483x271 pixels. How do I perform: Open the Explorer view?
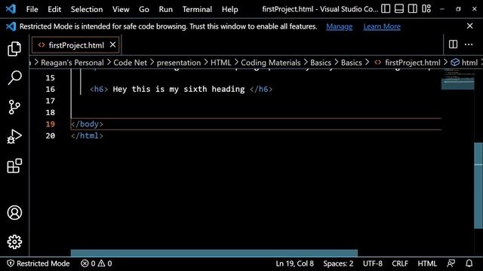pos(14,49)
